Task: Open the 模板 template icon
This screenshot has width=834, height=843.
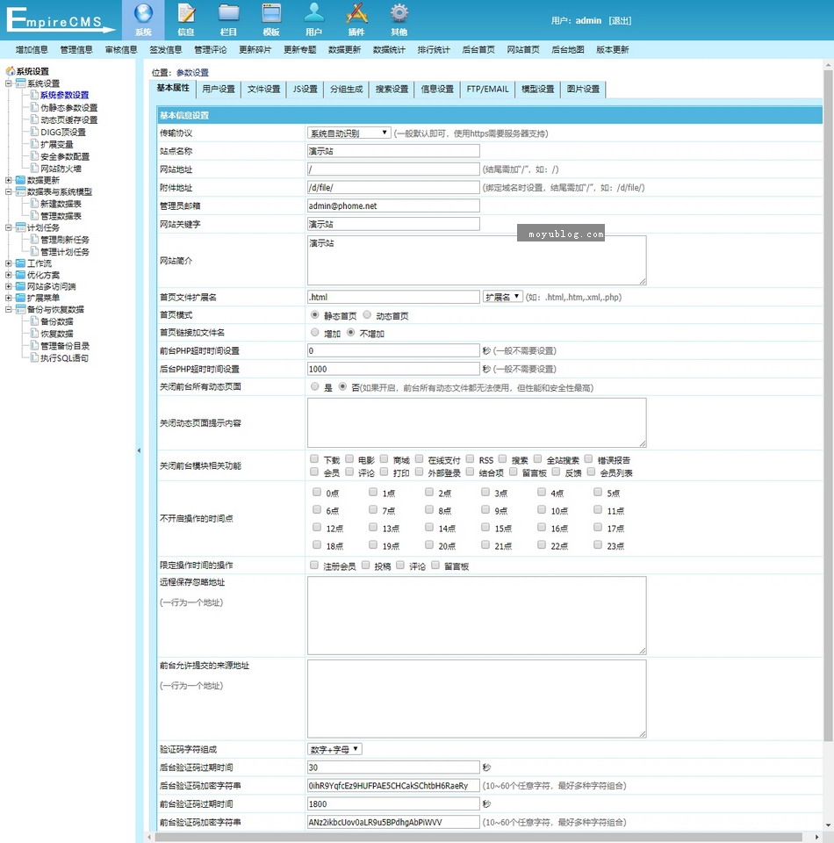Action: click(271, 14)
